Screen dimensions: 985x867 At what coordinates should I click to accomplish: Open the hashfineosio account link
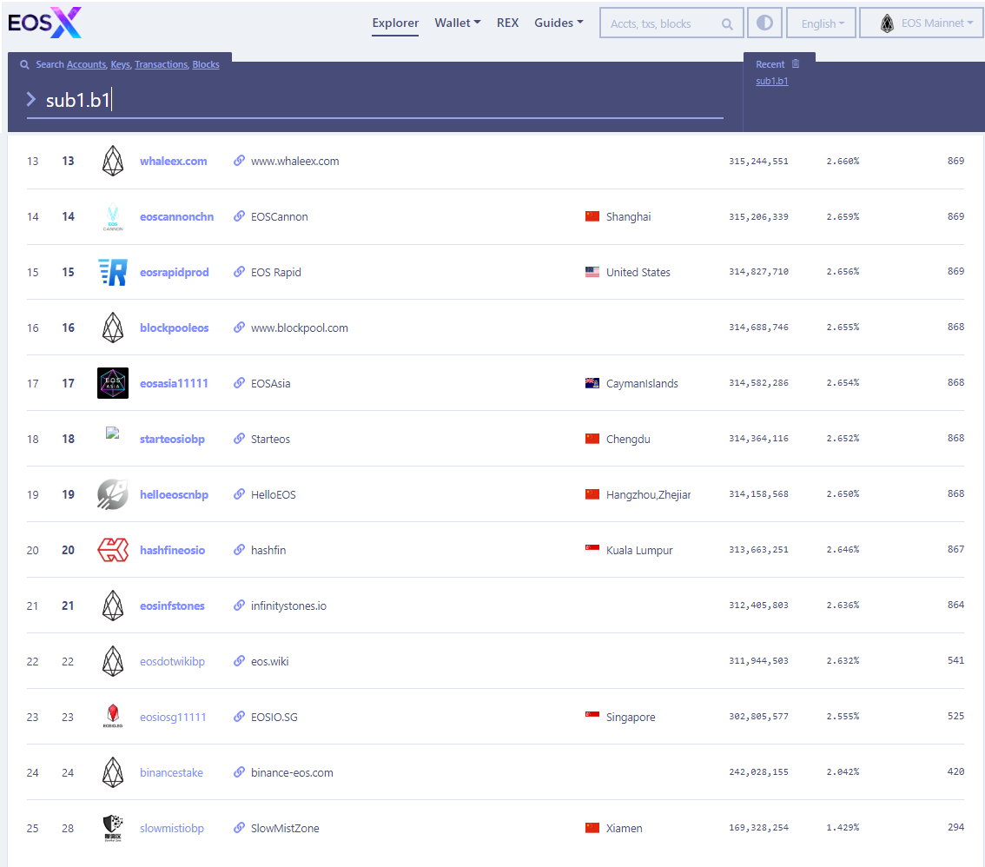172,550
